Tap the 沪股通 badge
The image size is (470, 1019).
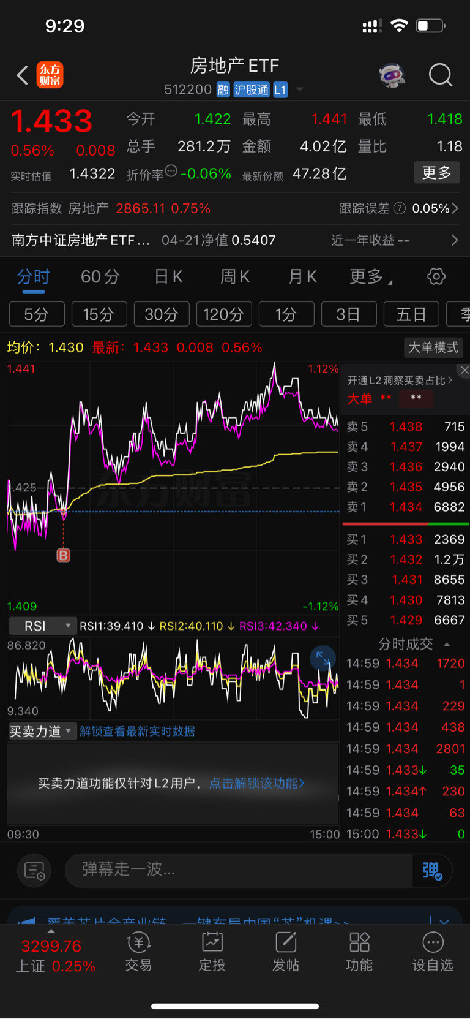pos(252,89)
